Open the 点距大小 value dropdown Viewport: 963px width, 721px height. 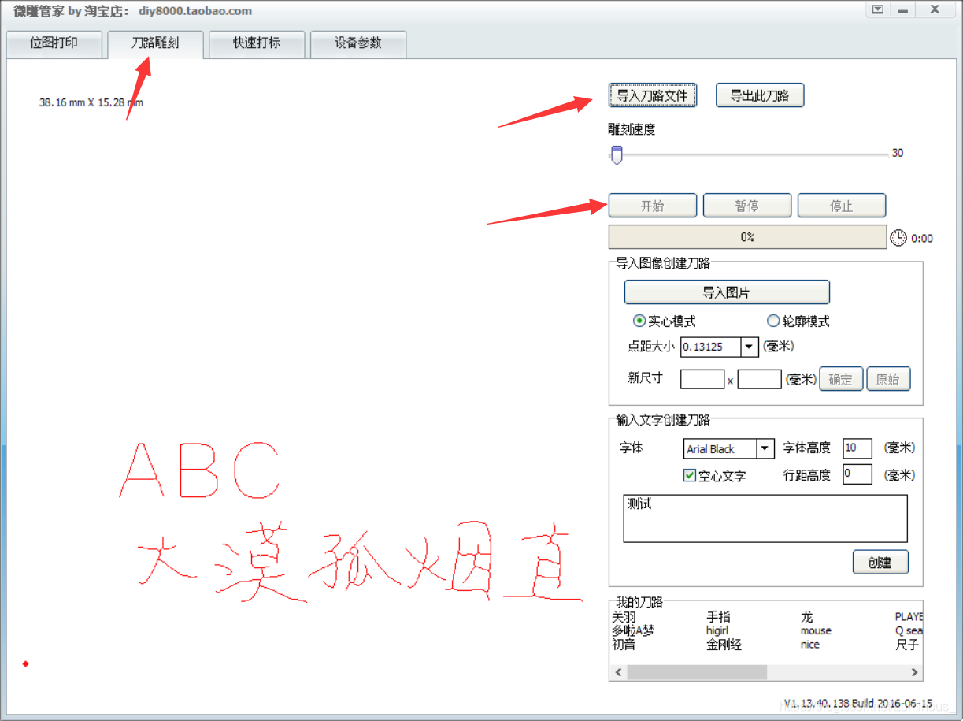pyautogui.click(x=750, y=347)
